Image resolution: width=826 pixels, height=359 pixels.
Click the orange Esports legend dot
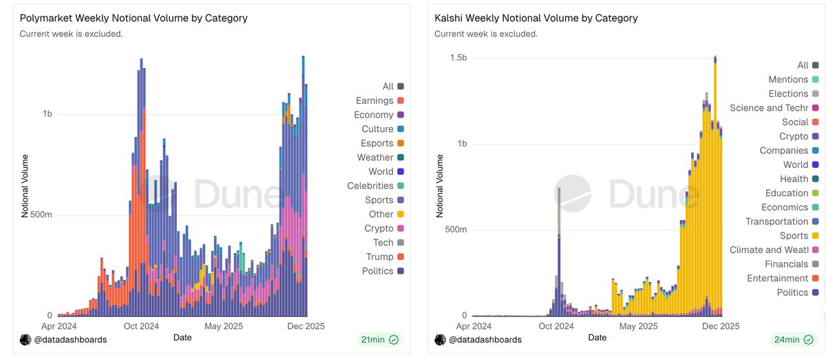[x=401, y=144]
